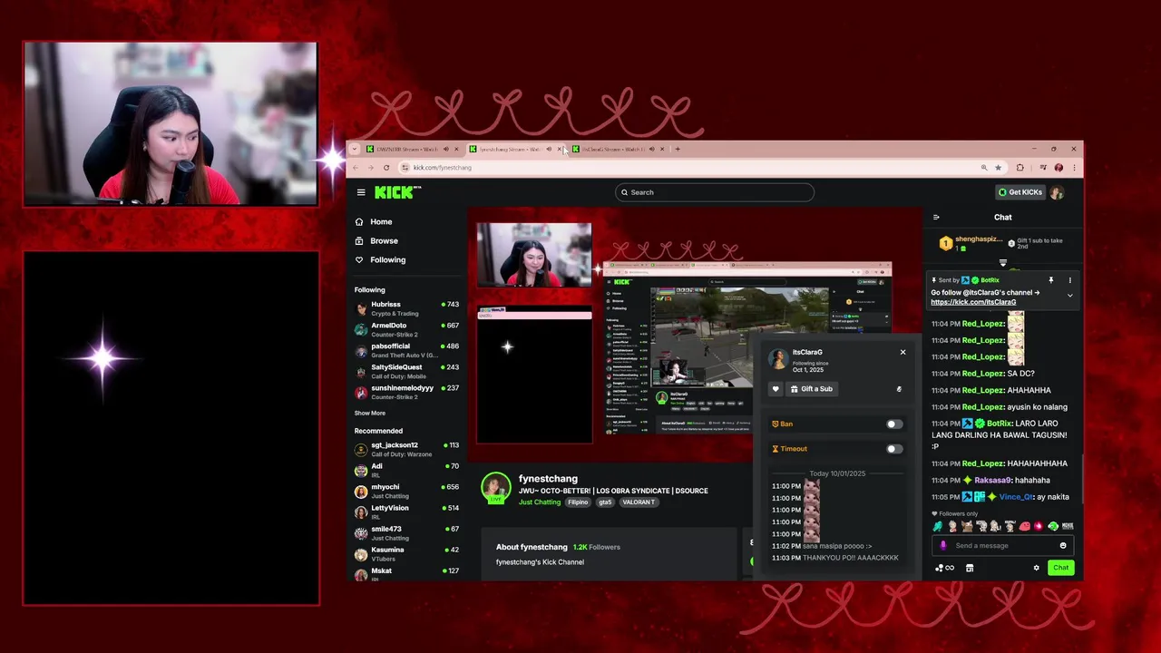Open the browser three-dot menu

pyautogui.click(x=1074, y=168)
